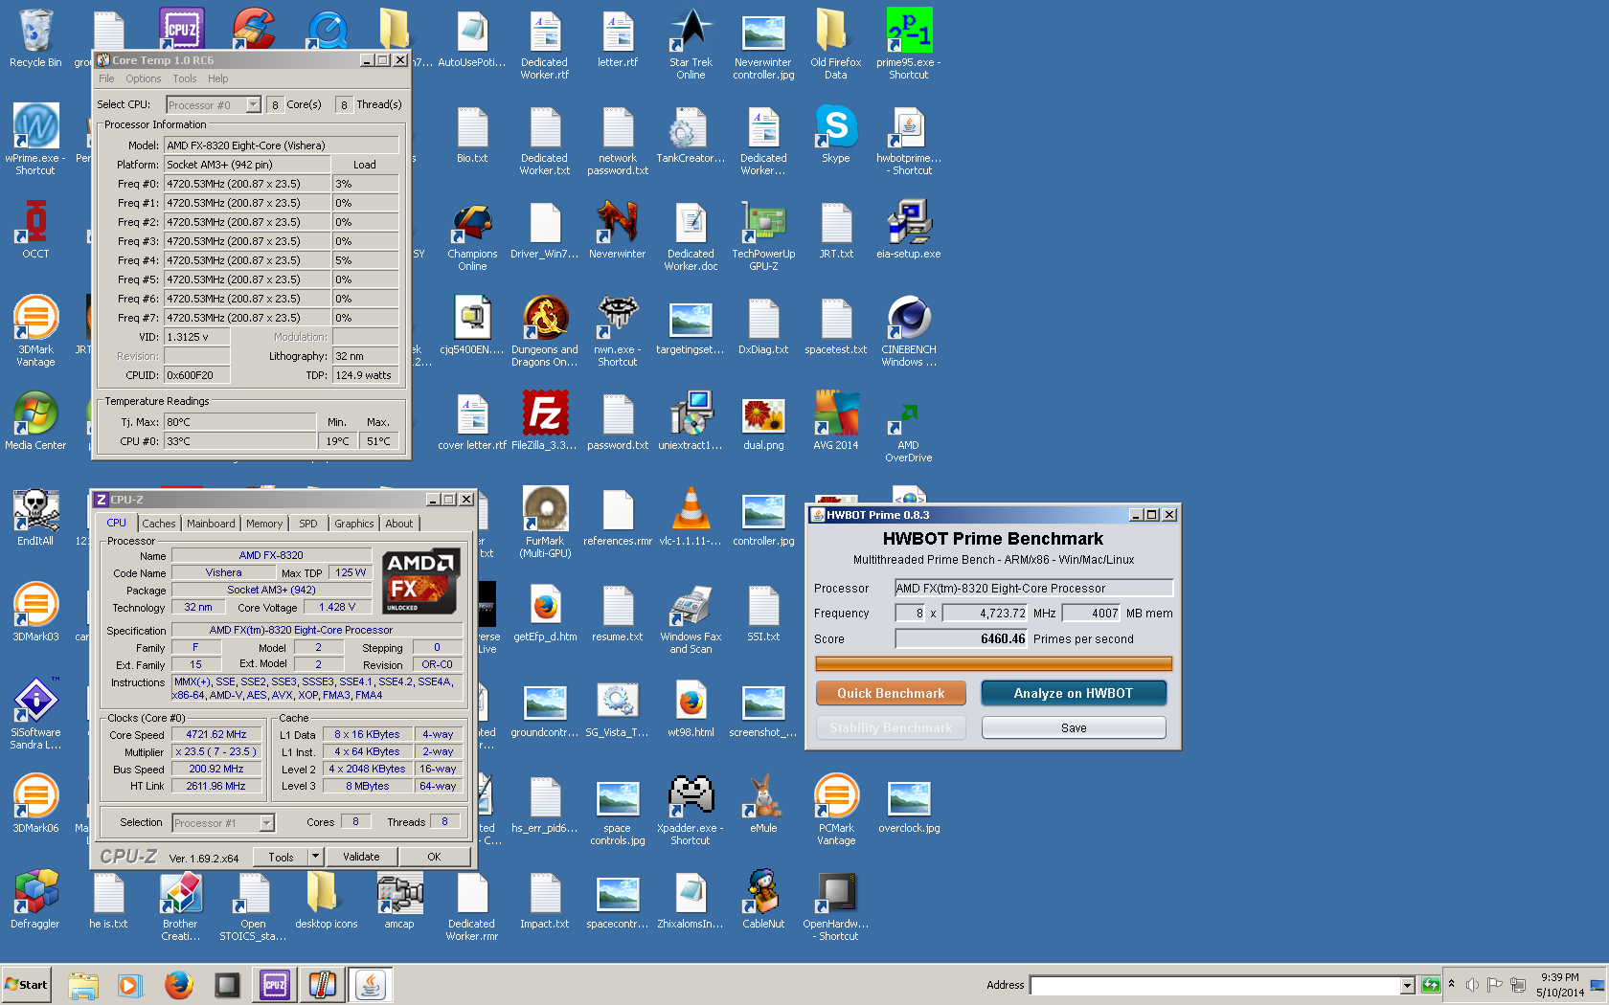
Task: Open hwbotprime shortcut icon
Action: click(909, 139)
